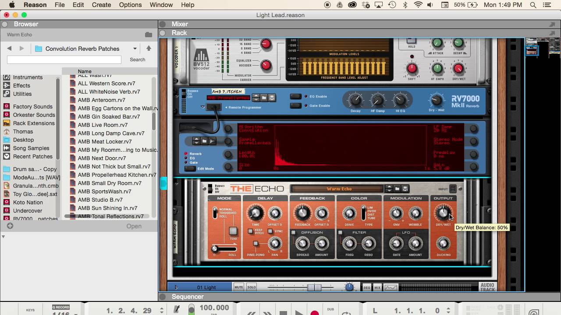561x315 pixels.
Task: Enable the Diffusion section on The Echo
Action: [x=294, y=232]
